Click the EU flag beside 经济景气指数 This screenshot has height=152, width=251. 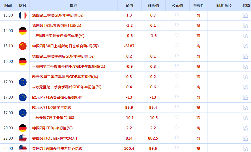tap(23, 113)
